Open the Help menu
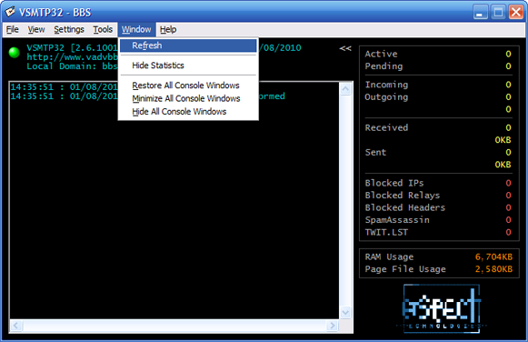The height and width of the screenshot is (342, 528). pyautogui.click(x=168, y=30)
